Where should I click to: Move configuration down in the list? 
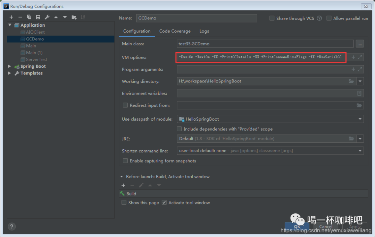65,17
